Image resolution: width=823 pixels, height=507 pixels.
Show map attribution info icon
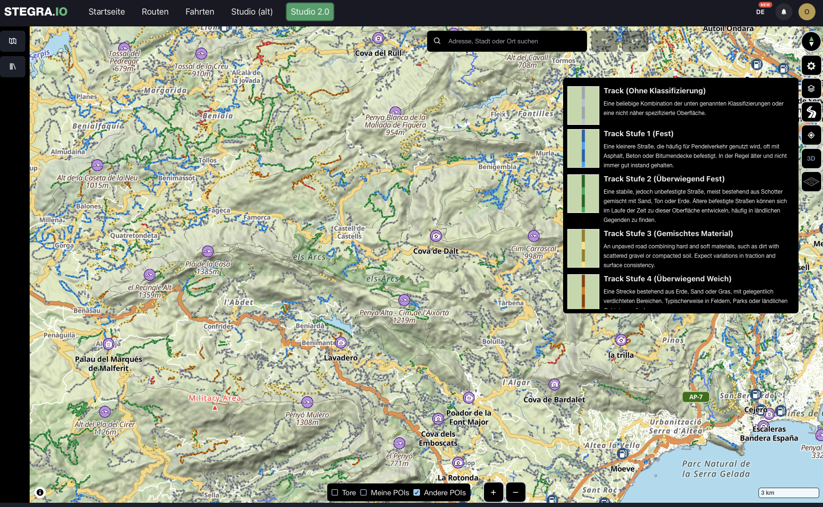40,492
